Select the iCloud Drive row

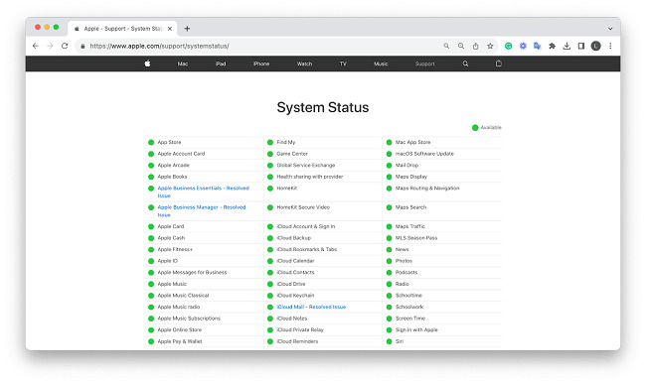click(x=323, y=284)
